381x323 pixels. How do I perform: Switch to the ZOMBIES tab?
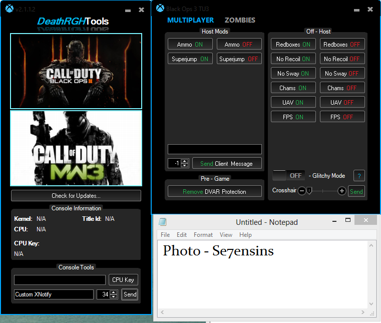click(x=240, y=20)
